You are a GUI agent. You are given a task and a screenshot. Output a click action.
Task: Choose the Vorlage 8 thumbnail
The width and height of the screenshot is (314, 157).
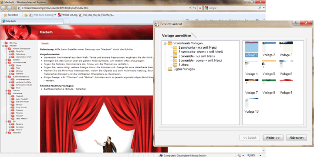269,87
